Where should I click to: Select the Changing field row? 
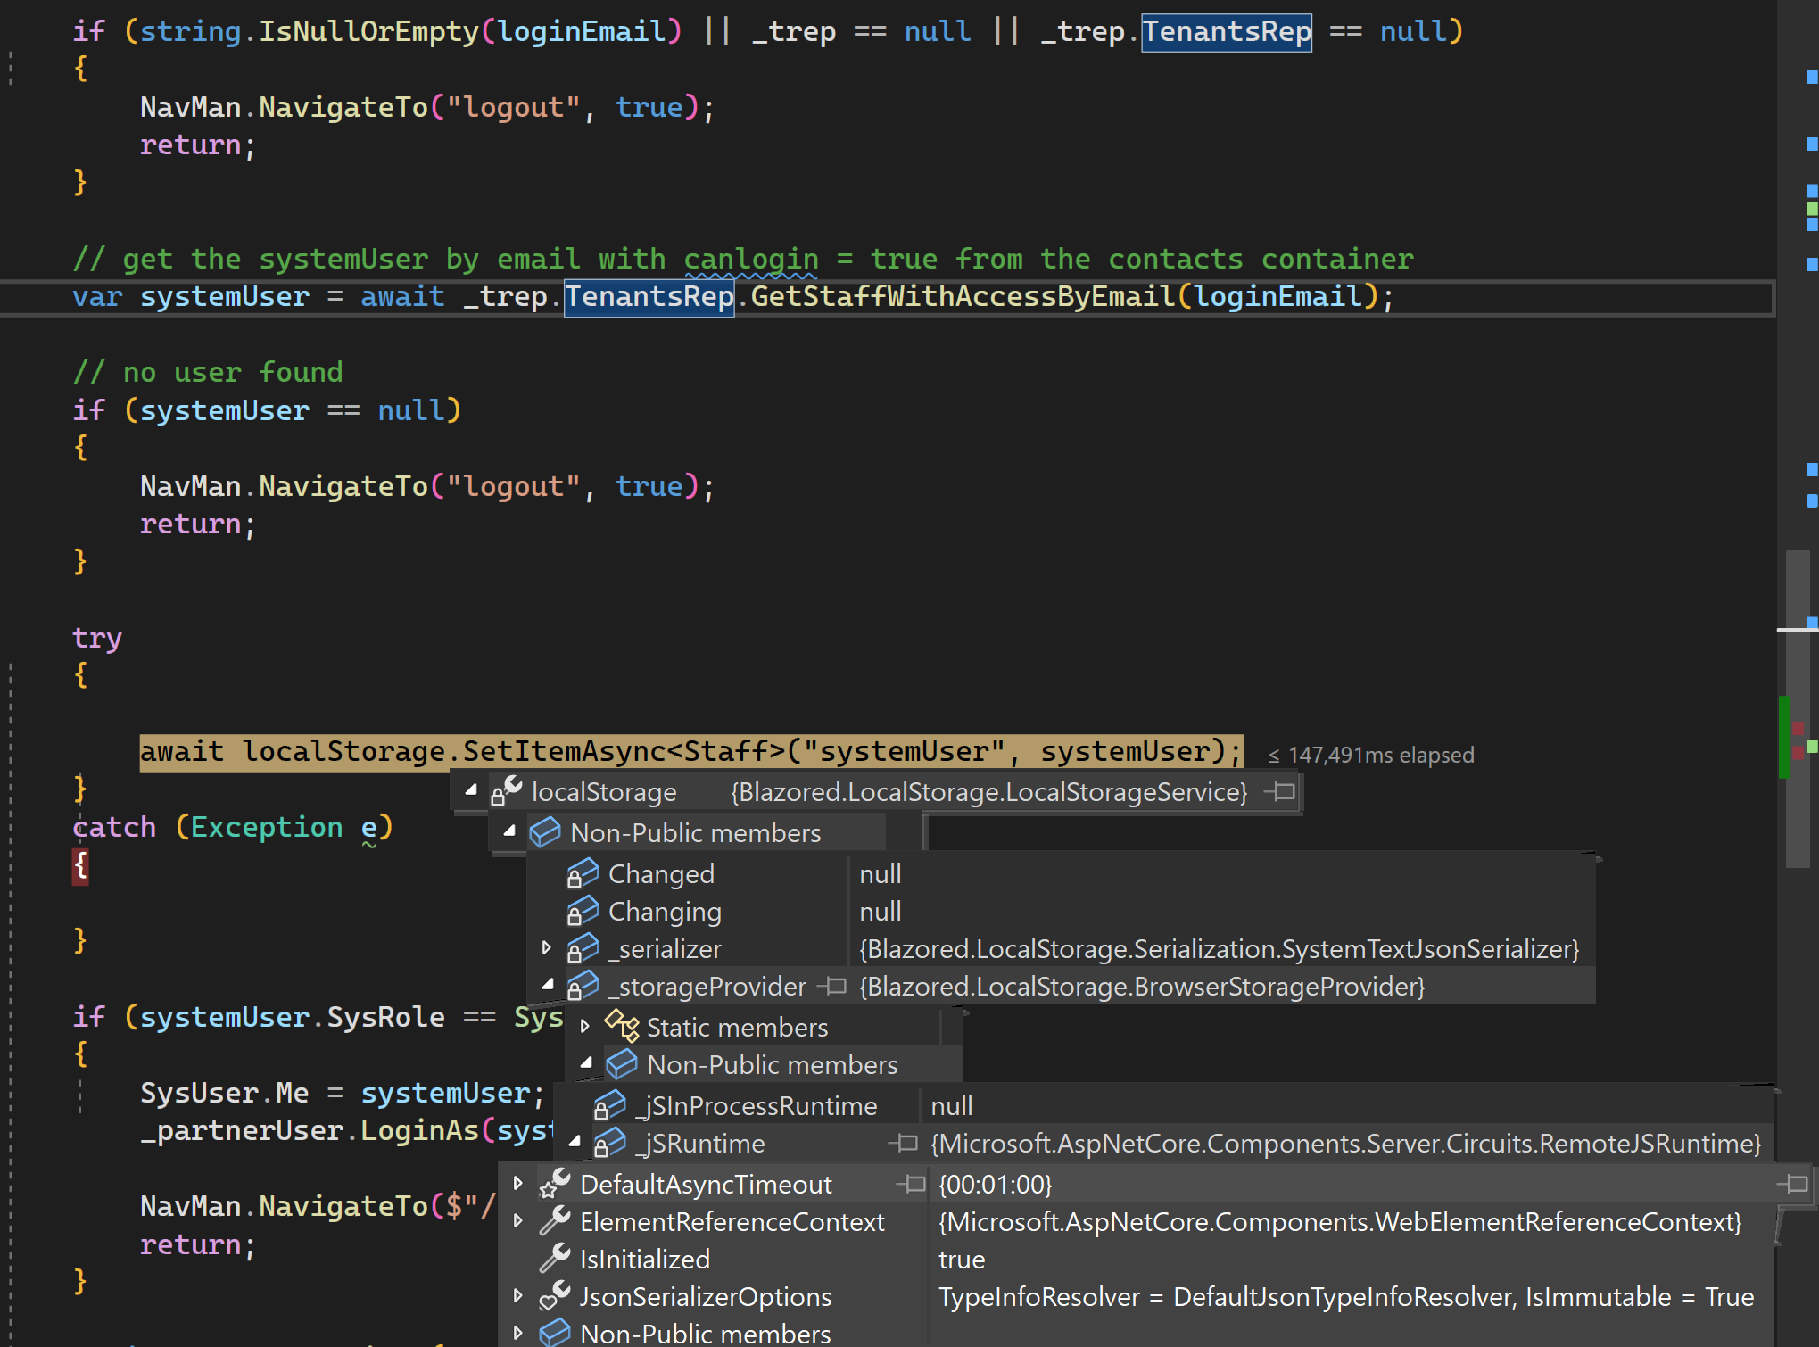tap(665, 911)
